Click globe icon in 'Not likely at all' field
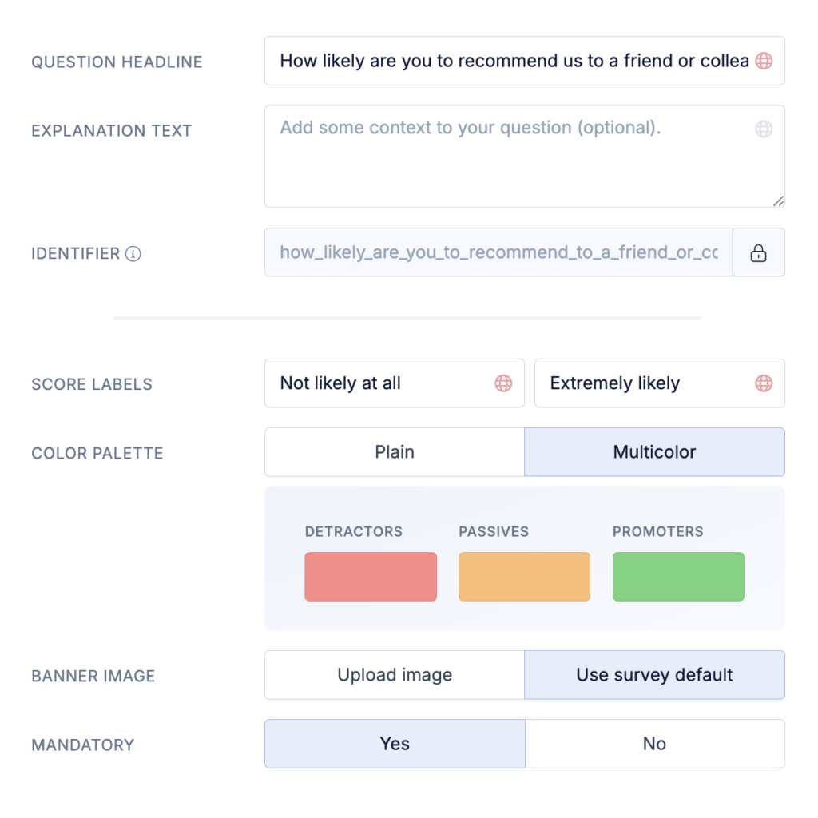 503,383
